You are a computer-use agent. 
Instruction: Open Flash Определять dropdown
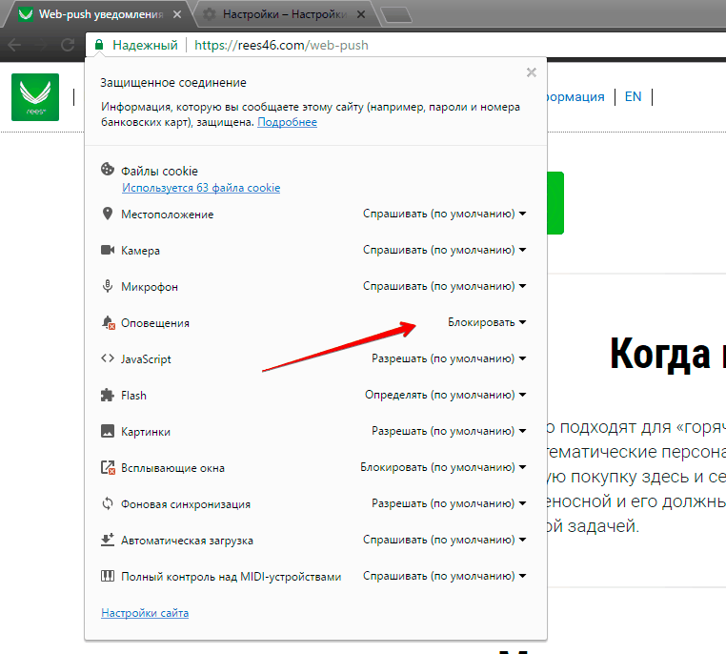446,395
